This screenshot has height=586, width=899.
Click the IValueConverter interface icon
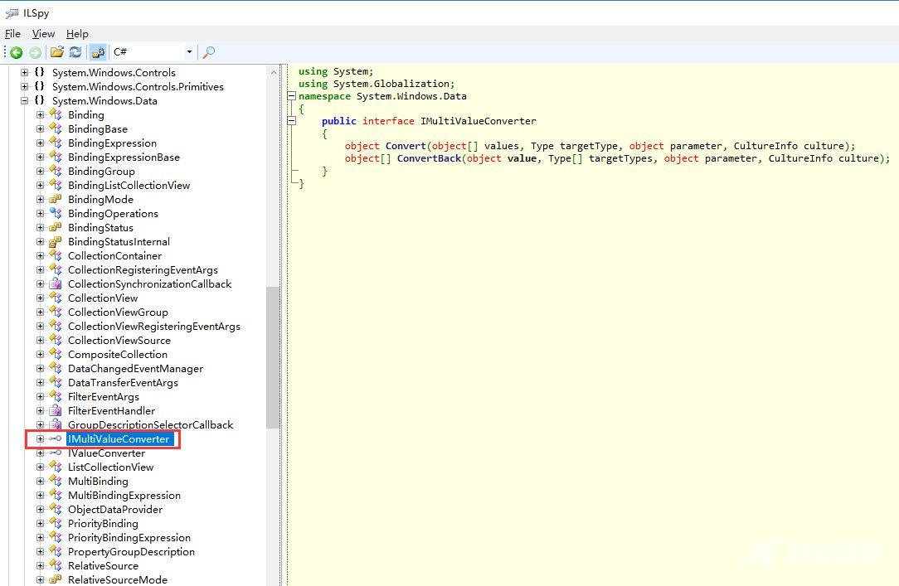point(56,453)
